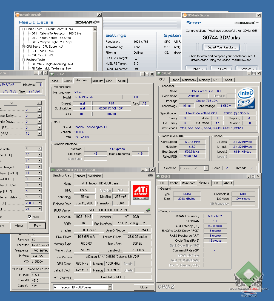
Task: Open the 2600T value dropdown
Action: (40, 203)
